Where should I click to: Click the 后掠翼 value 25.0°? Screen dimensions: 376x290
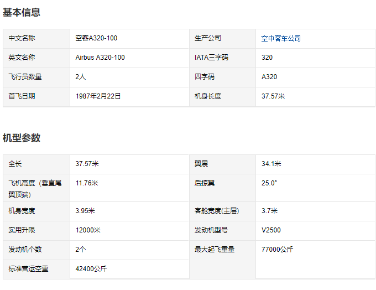(269, 183)
